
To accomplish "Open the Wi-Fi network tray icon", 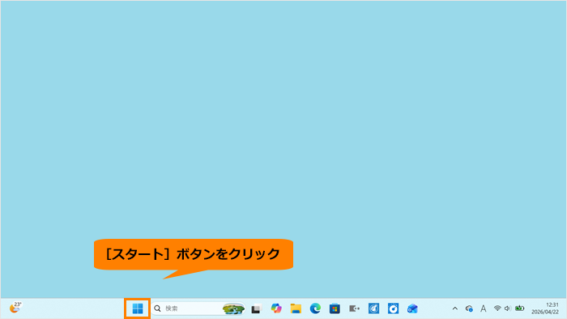I will pos(497,308).
